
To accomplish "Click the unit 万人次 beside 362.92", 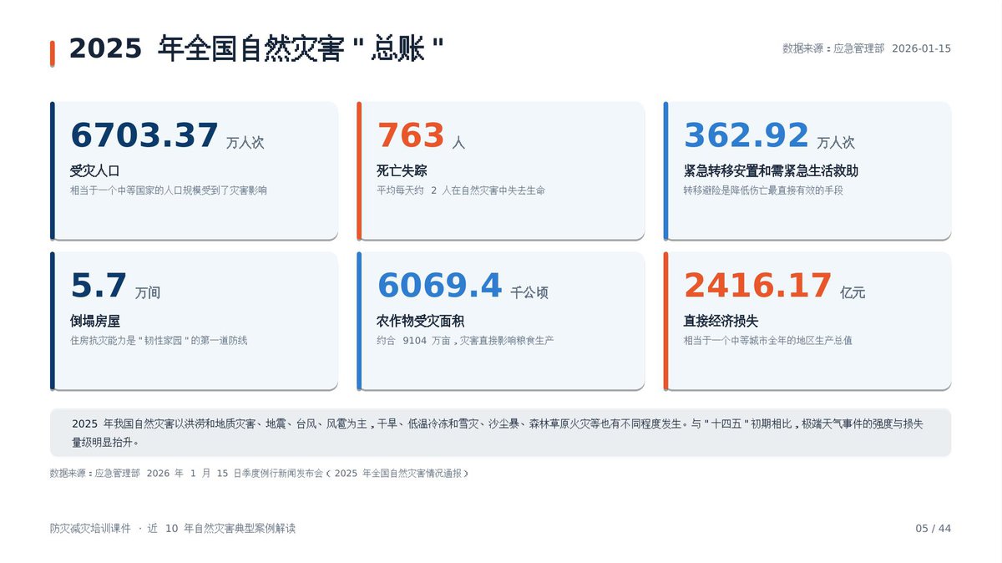I will pos(836,143).
